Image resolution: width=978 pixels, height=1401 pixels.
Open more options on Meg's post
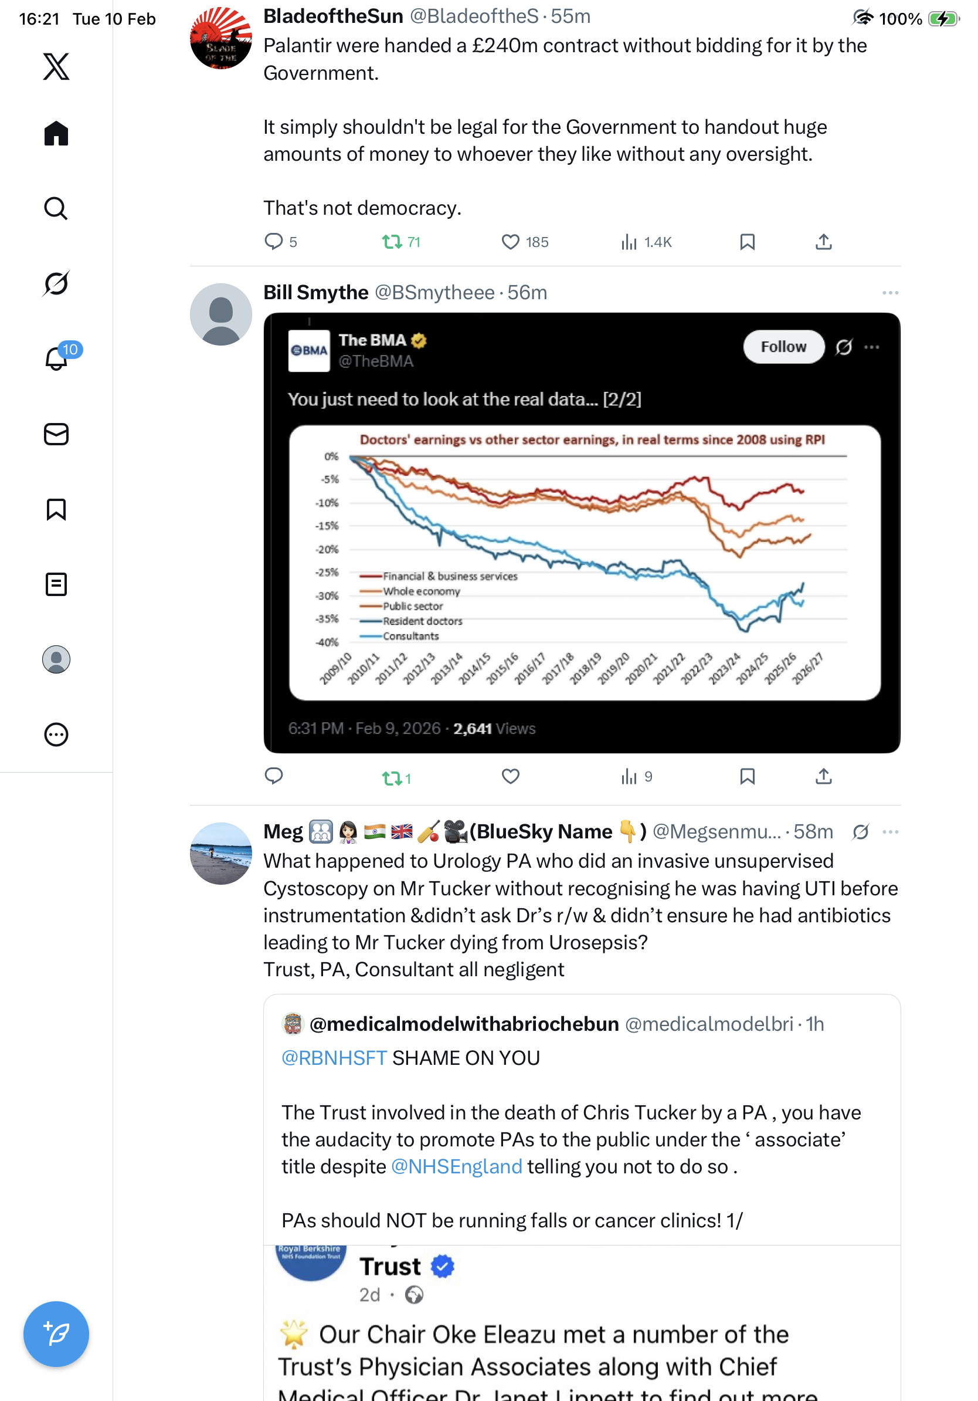[890, 832]
